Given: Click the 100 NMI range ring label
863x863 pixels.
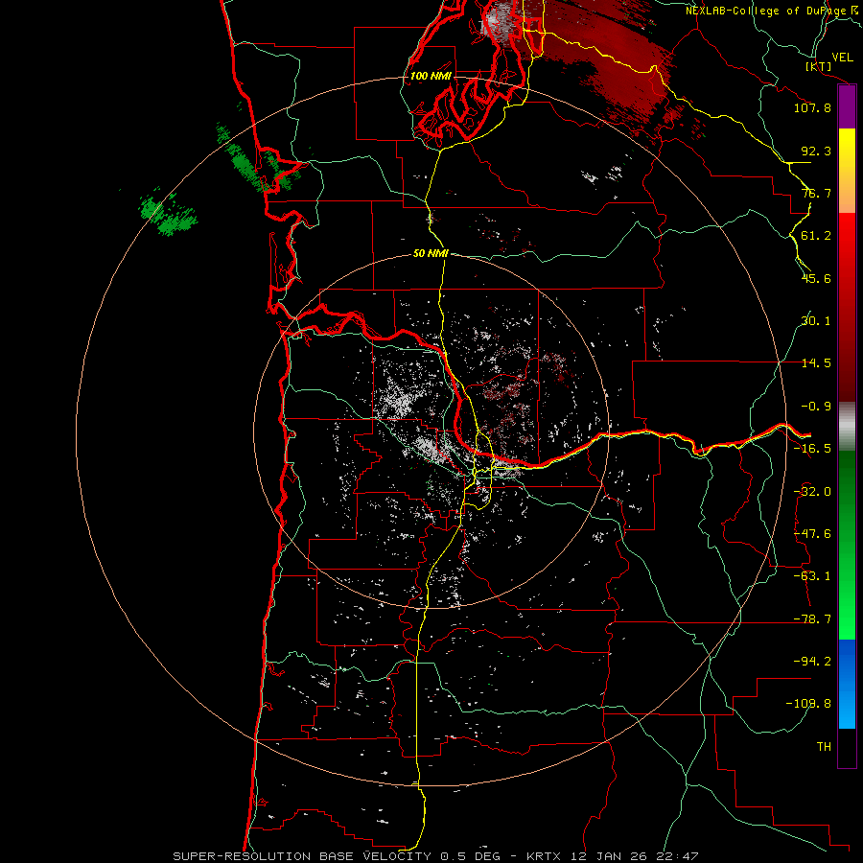Looking at the screenshot, I should click(x=431, y=76).
